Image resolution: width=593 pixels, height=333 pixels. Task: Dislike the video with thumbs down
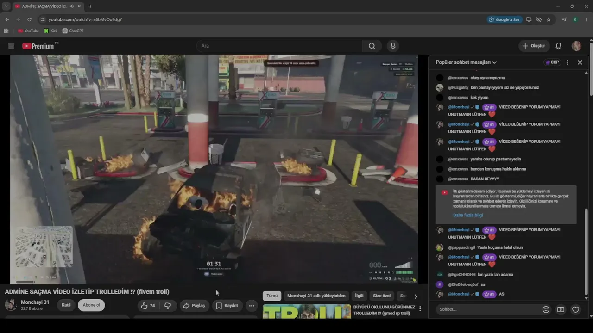pyautogui.click(x=168, y=306)
